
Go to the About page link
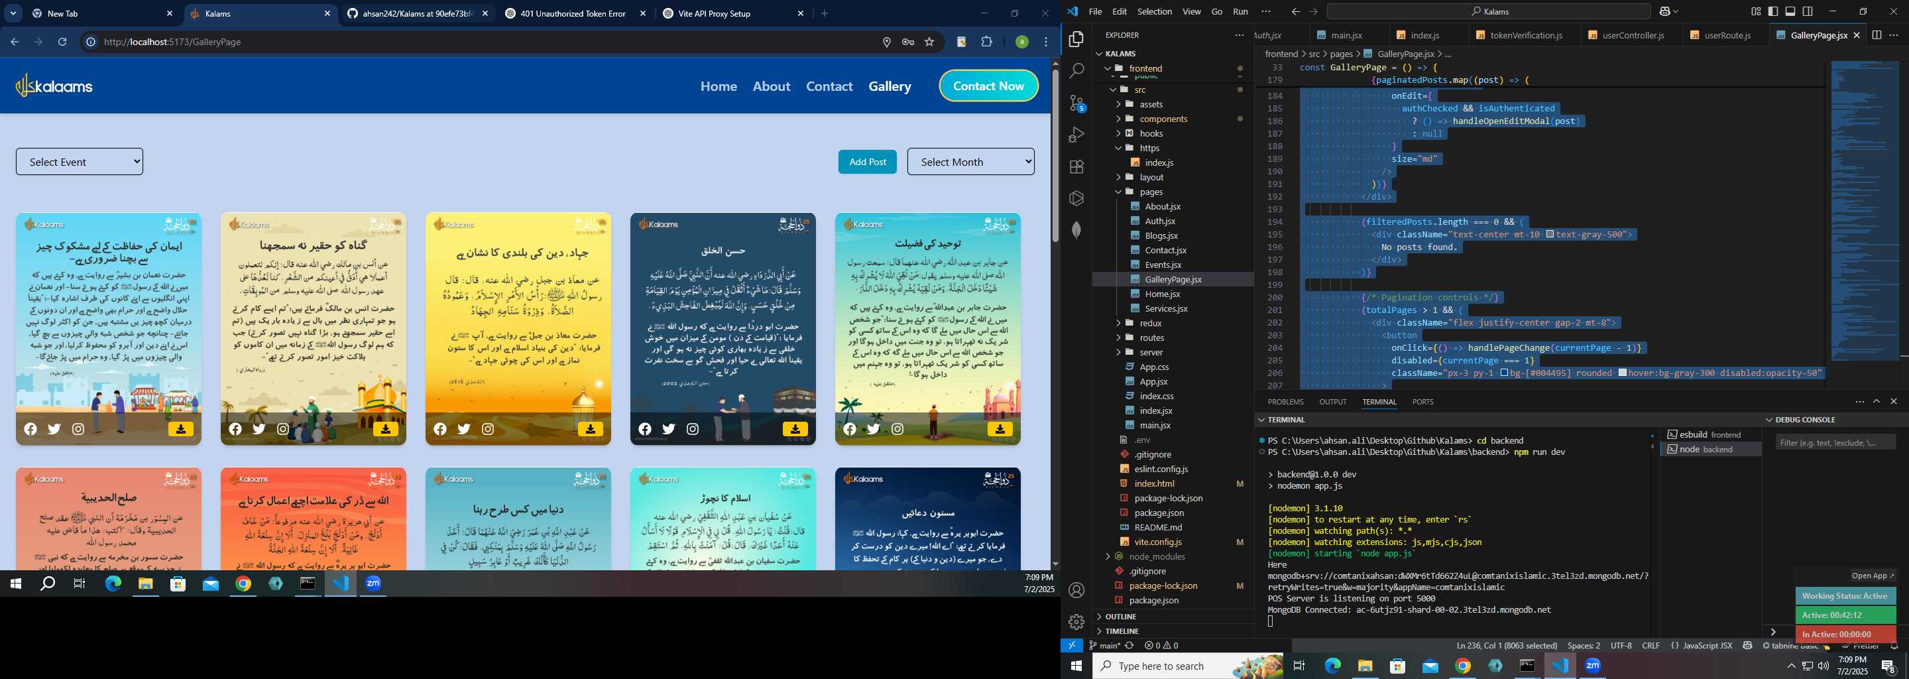point(772,86)
